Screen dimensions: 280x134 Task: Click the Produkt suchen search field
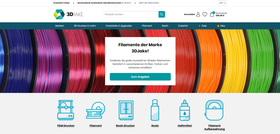tap(131, 14)
